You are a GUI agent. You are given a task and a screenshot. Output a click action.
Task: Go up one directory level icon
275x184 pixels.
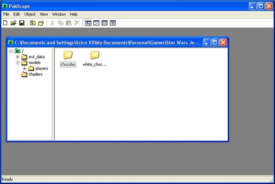[x=33, y=23]
